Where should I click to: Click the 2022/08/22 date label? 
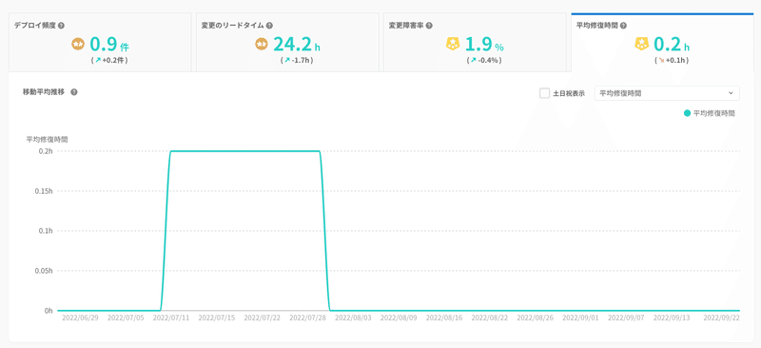click(x=490, y=318)
